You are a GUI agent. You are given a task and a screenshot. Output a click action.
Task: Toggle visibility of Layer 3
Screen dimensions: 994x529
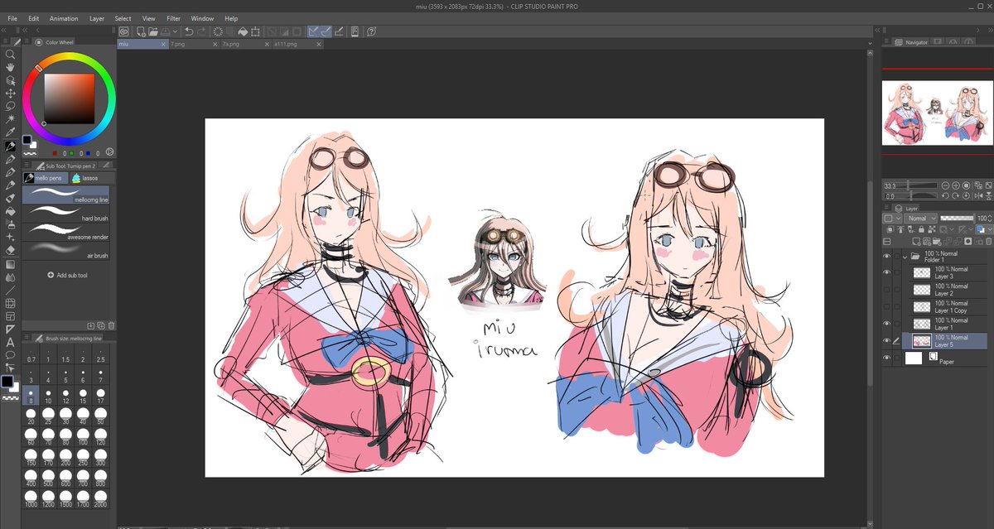[887, 272]
